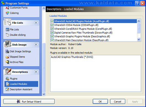Collapse the File Lists section

pos(36,23)
